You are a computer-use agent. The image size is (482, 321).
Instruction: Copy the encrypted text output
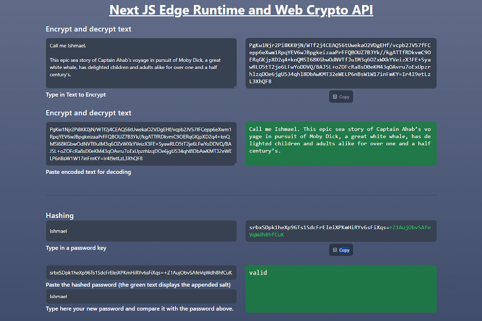(x=341, y=97)
